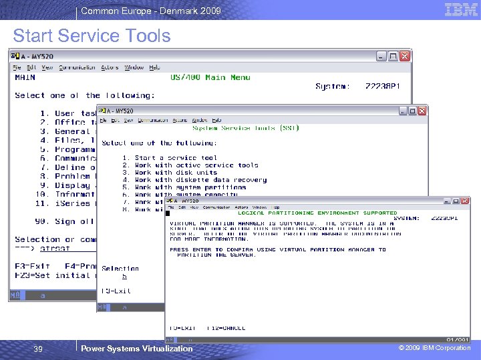Open Window menu in back MAIN window
The image size is (481, 360).
pyautogui.click(x=134, y=67)
